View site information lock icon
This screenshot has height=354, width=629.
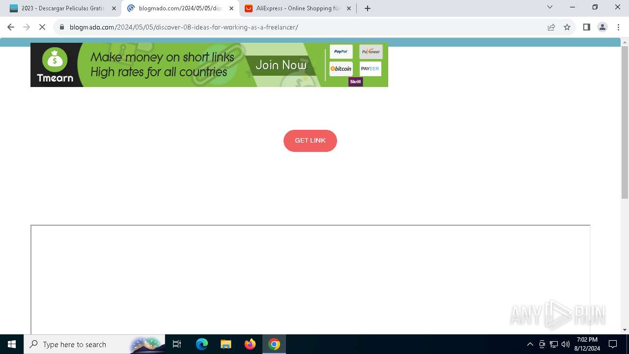(x=62, y=27)
